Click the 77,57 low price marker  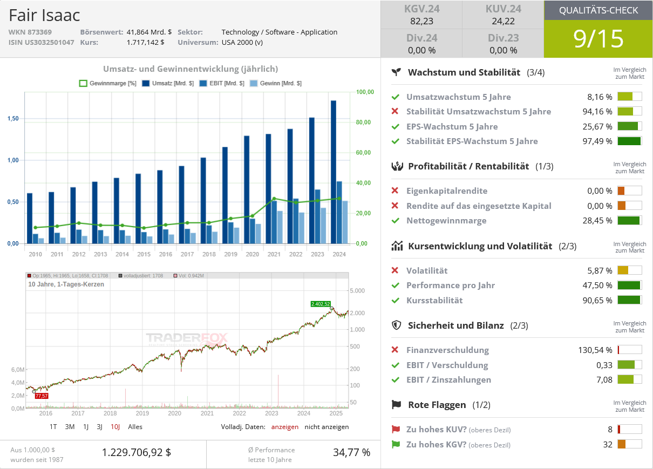pyautogui.click(x=42, y=396)
